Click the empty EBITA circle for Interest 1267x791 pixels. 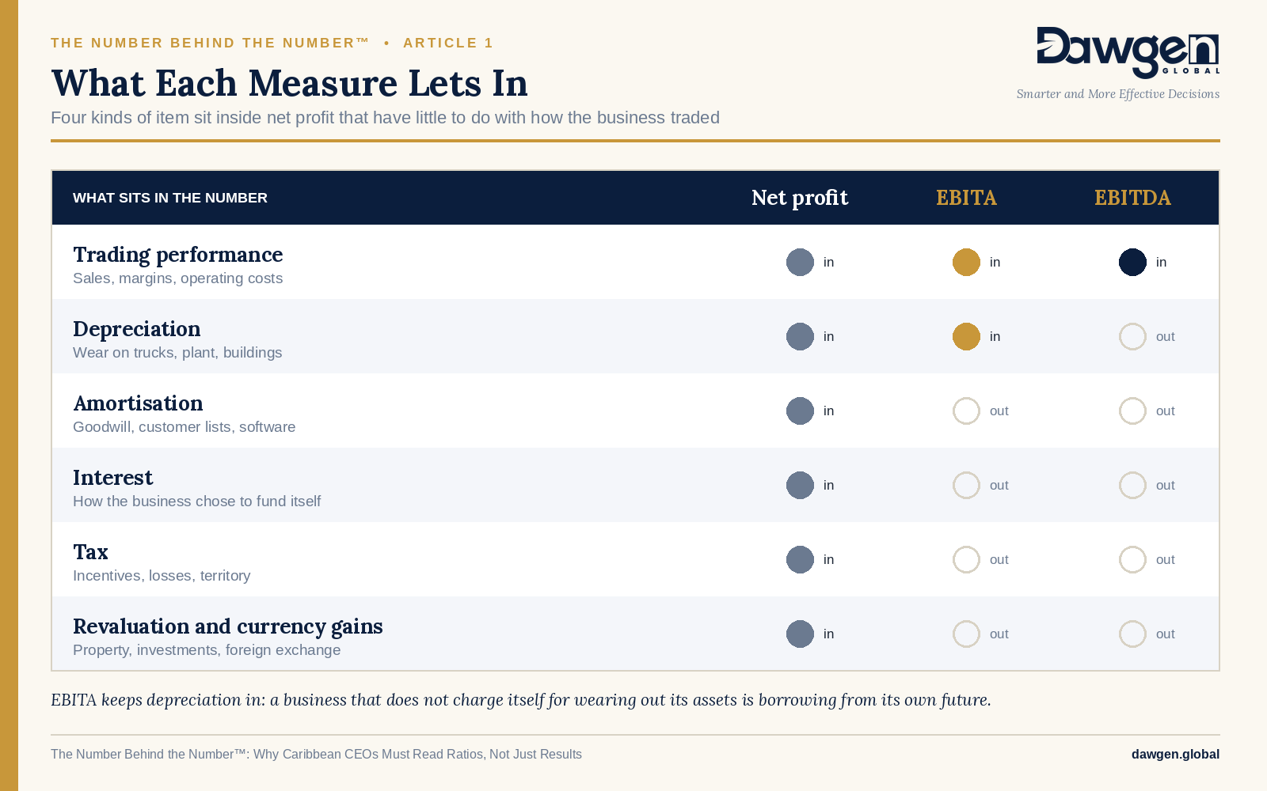pyautogui.click(x=966, y=485)
